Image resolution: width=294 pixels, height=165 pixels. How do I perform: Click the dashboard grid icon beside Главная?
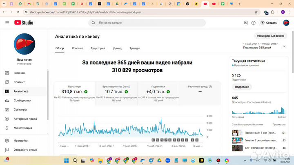(7, 73)
